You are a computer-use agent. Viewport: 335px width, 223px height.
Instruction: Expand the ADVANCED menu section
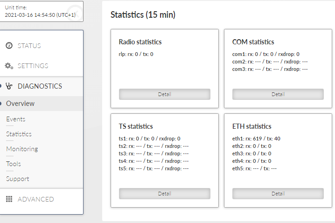point(42,199)
